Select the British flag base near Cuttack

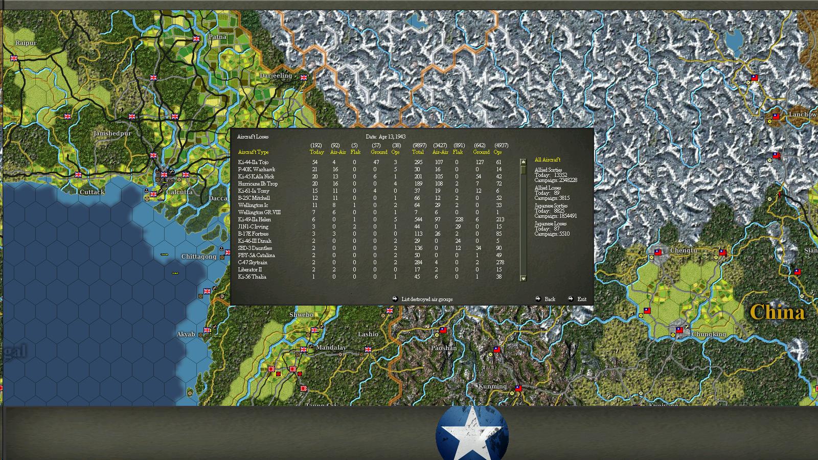coord(78,174)
